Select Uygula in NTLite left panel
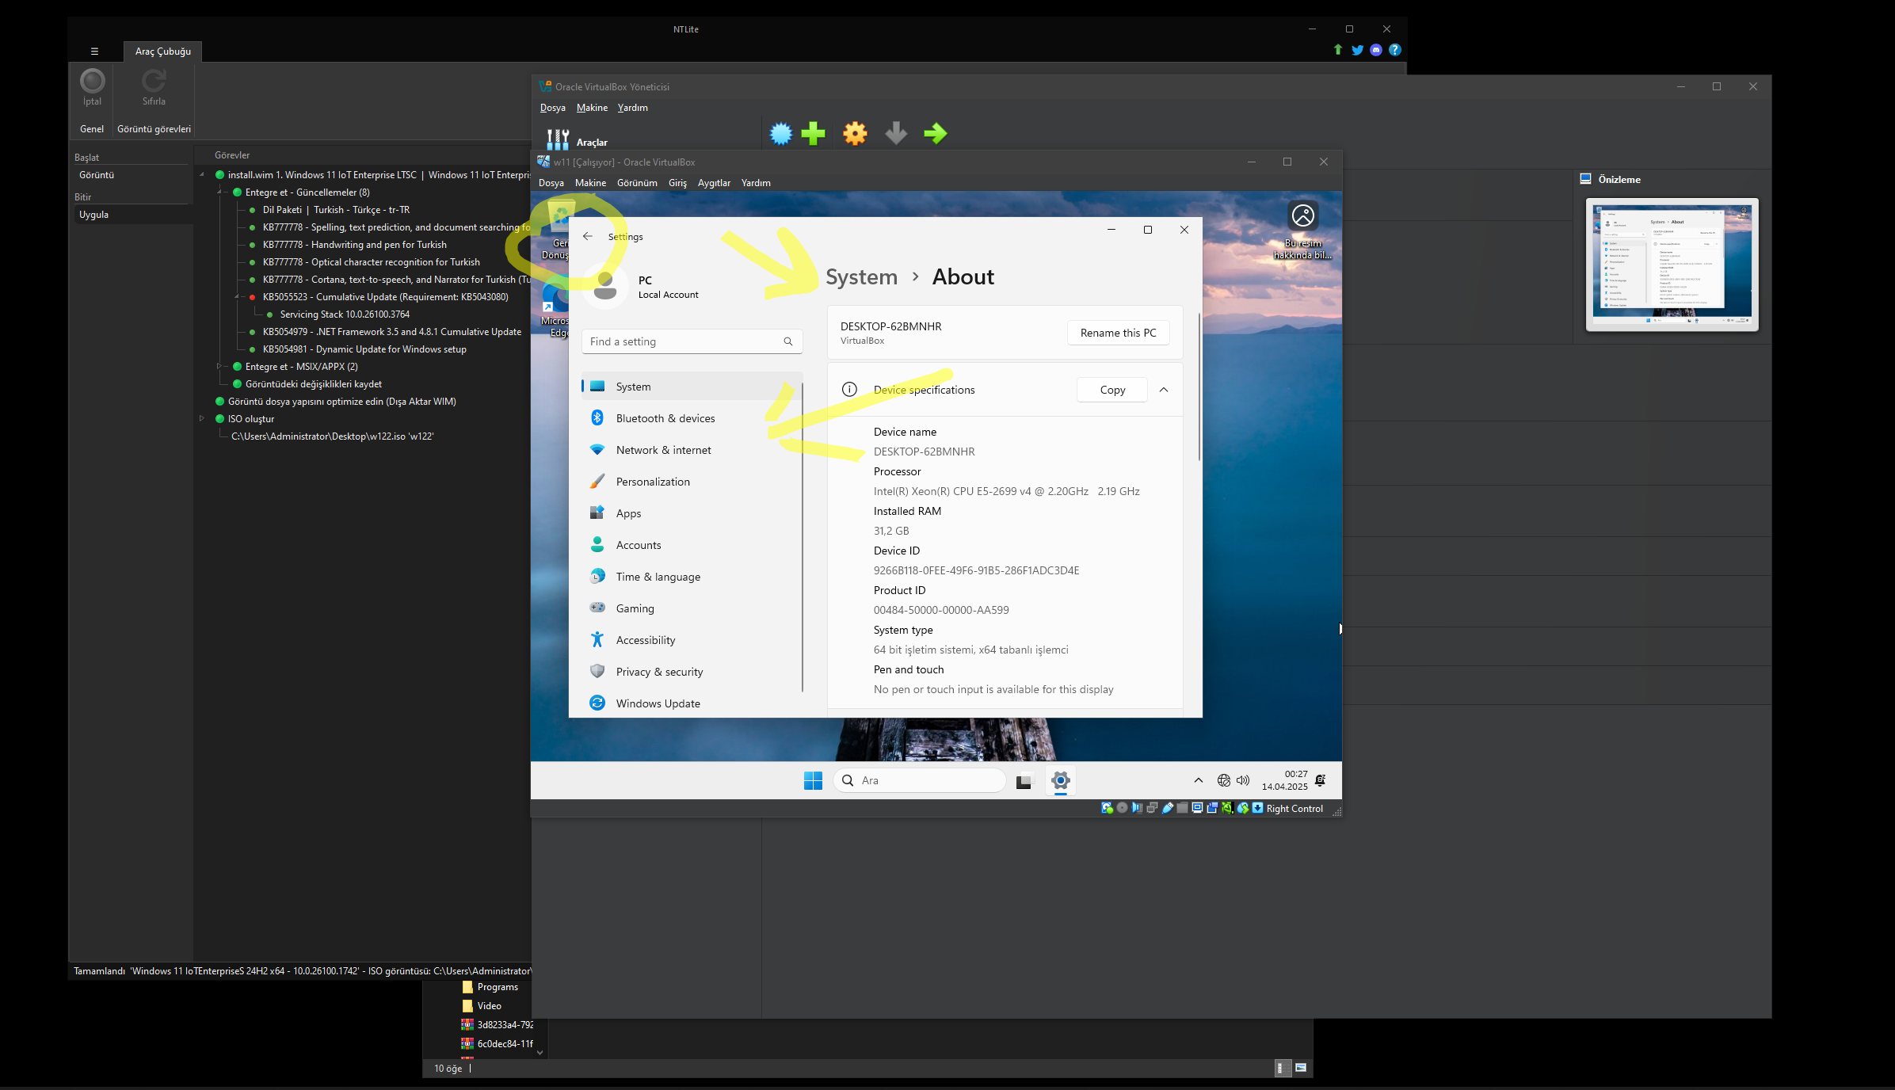Screen dimensions: 1895x1090 click(x=133, y=215)
